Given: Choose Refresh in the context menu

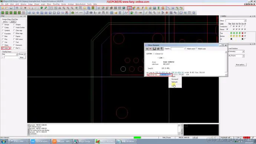Looking at the screenshot, I should pyautogui.click(x=174, y=82).
